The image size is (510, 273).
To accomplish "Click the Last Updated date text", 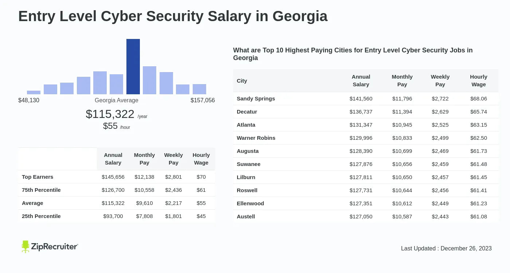I will pos(446,248).
